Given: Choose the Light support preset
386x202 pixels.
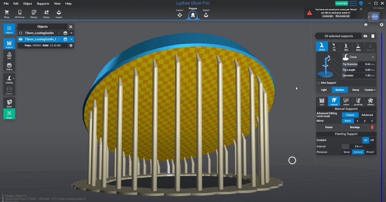Looking at the screenshot, I should tap(324, 90).
